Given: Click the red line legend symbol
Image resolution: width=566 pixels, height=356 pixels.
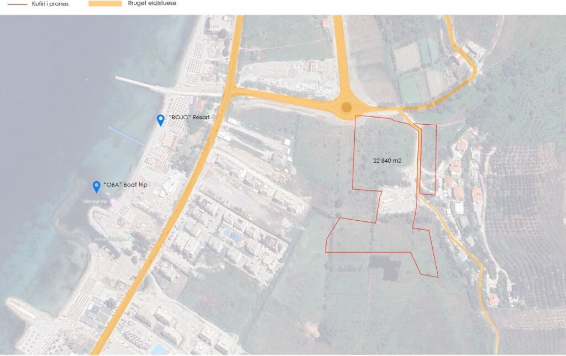Looking at the screenshot, I should coord(14,3).
